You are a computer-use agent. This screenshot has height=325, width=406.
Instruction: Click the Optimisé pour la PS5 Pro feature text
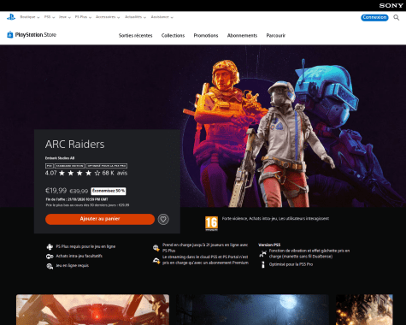tap(291, 264)
